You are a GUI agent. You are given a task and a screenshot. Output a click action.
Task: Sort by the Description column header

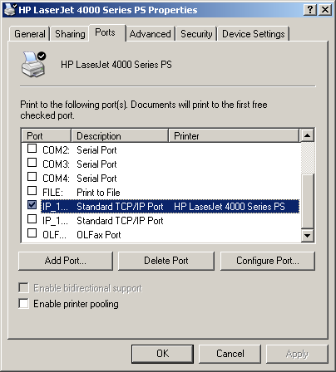pos(120,135)
